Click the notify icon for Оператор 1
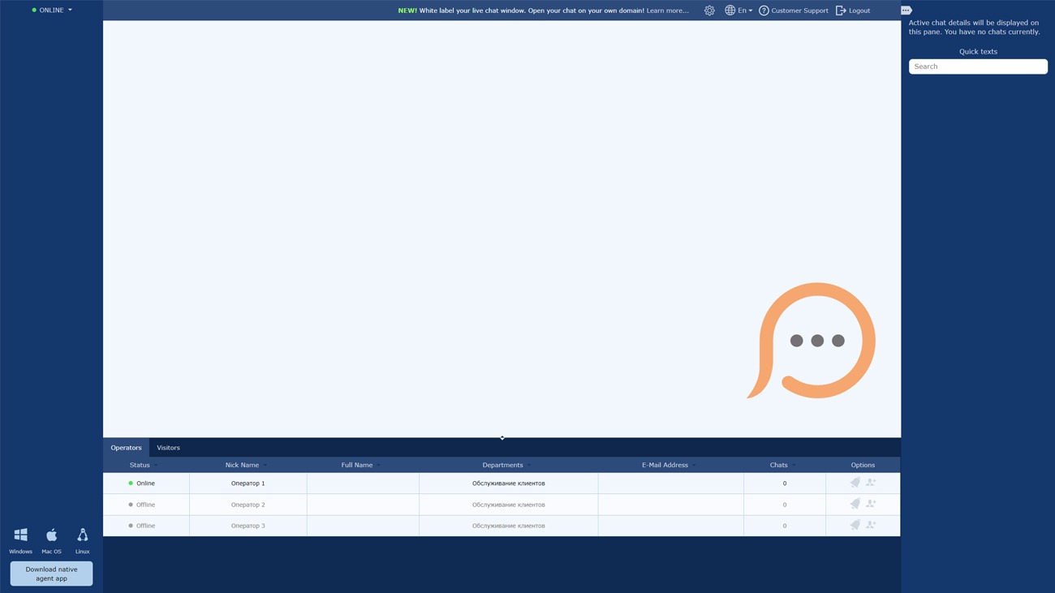The image size is (1055, 593). [855, 483]
